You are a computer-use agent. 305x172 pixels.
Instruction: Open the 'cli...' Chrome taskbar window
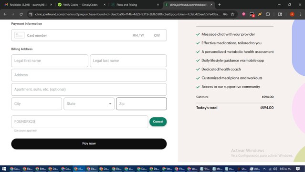79,169
